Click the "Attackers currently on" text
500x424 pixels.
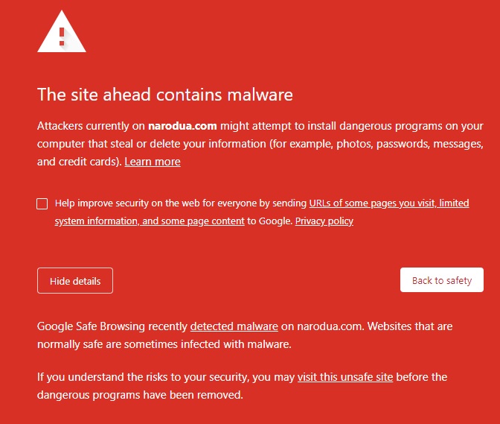pyautogui.click(x=91, y=126)
